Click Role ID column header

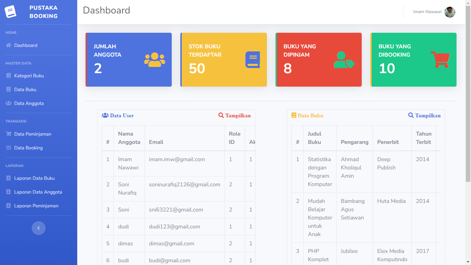235,138
